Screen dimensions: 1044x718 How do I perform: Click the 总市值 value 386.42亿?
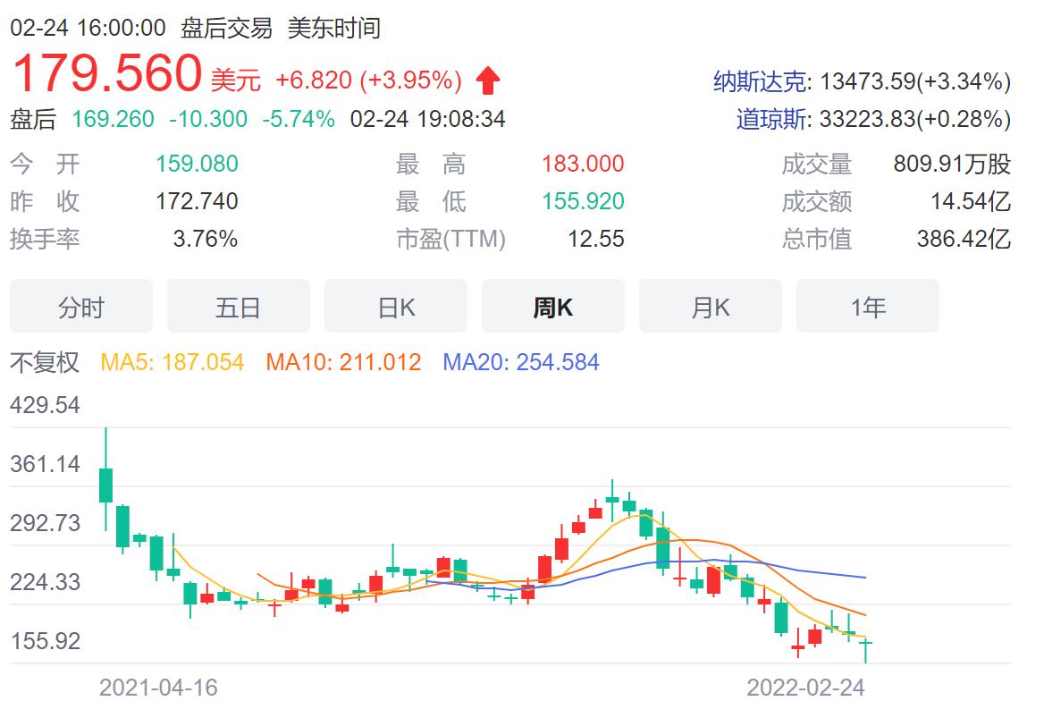coord(964,239)
